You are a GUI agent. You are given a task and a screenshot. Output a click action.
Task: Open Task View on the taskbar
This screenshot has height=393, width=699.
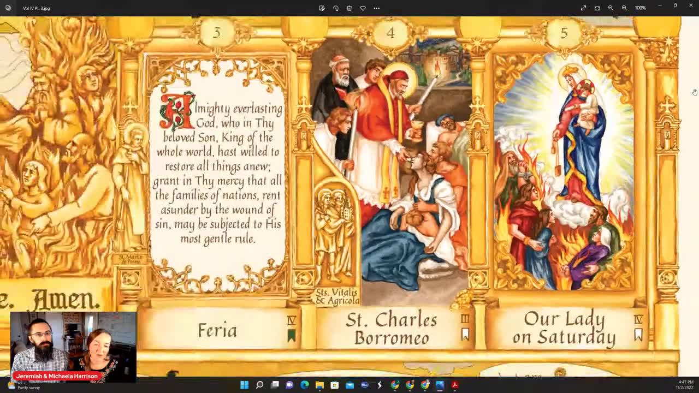click(275, 385)
